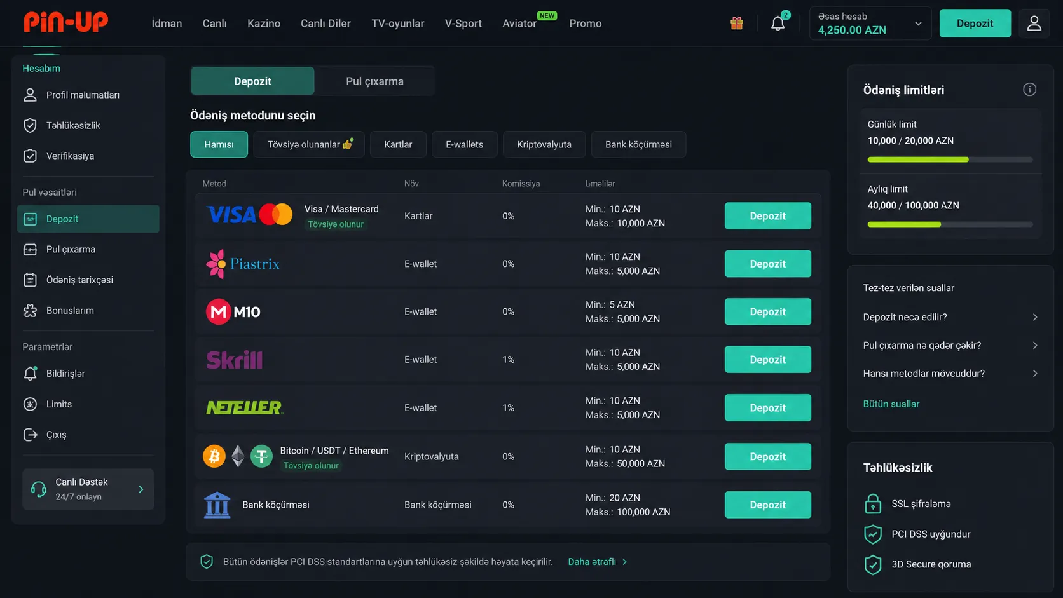The width and height of the screenshot is (1063, 598).
Task: Open the Daha ətraflı link
Action: coord(598,562)
